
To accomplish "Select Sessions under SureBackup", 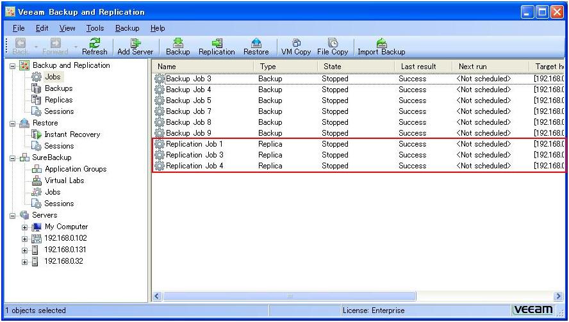I will point(59,204).
